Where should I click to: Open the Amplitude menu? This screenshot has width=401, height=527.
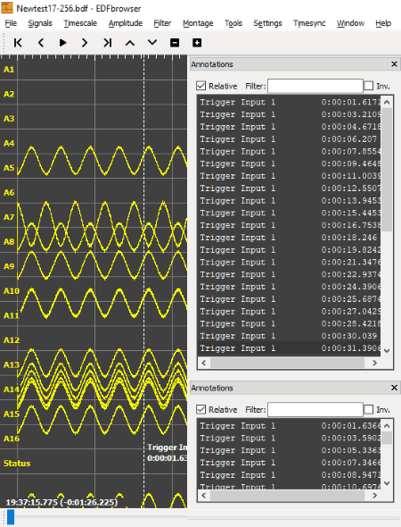coord(126,23)
